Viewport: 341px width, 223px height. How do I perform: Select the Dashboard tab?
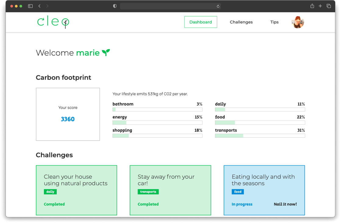(200, 22)
